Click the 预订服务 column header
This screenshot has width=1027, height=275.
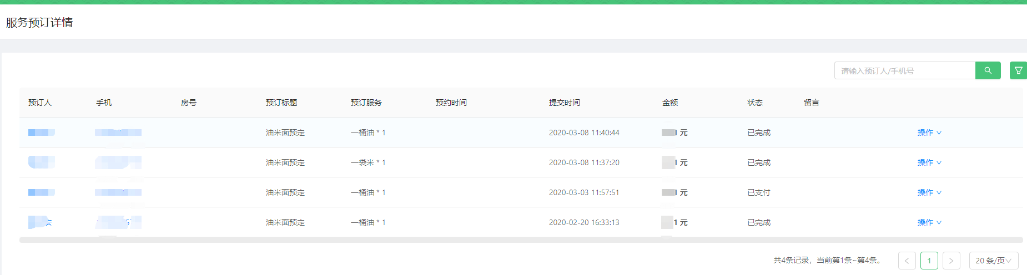[x=366, y=103]
